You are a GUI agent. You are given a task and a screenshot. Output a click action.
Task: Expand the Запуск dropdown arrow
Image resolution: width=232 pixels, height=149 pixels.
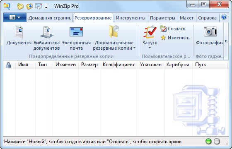pyautogui.click(x=150, y=48)
